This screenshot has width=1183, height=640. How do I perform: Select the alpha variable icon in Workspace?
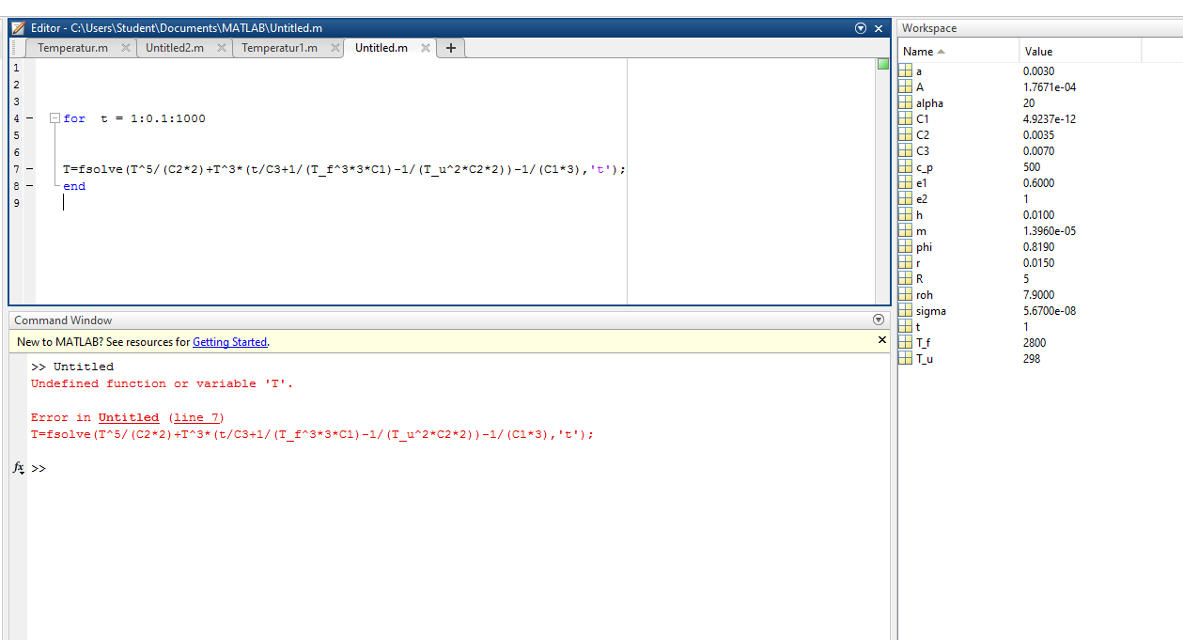pos(906,103)
